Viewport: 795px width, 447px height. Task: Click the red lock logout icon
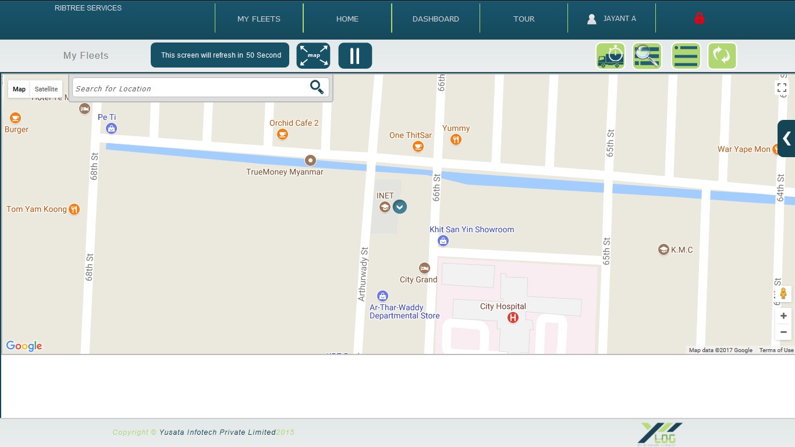(700, 19)
